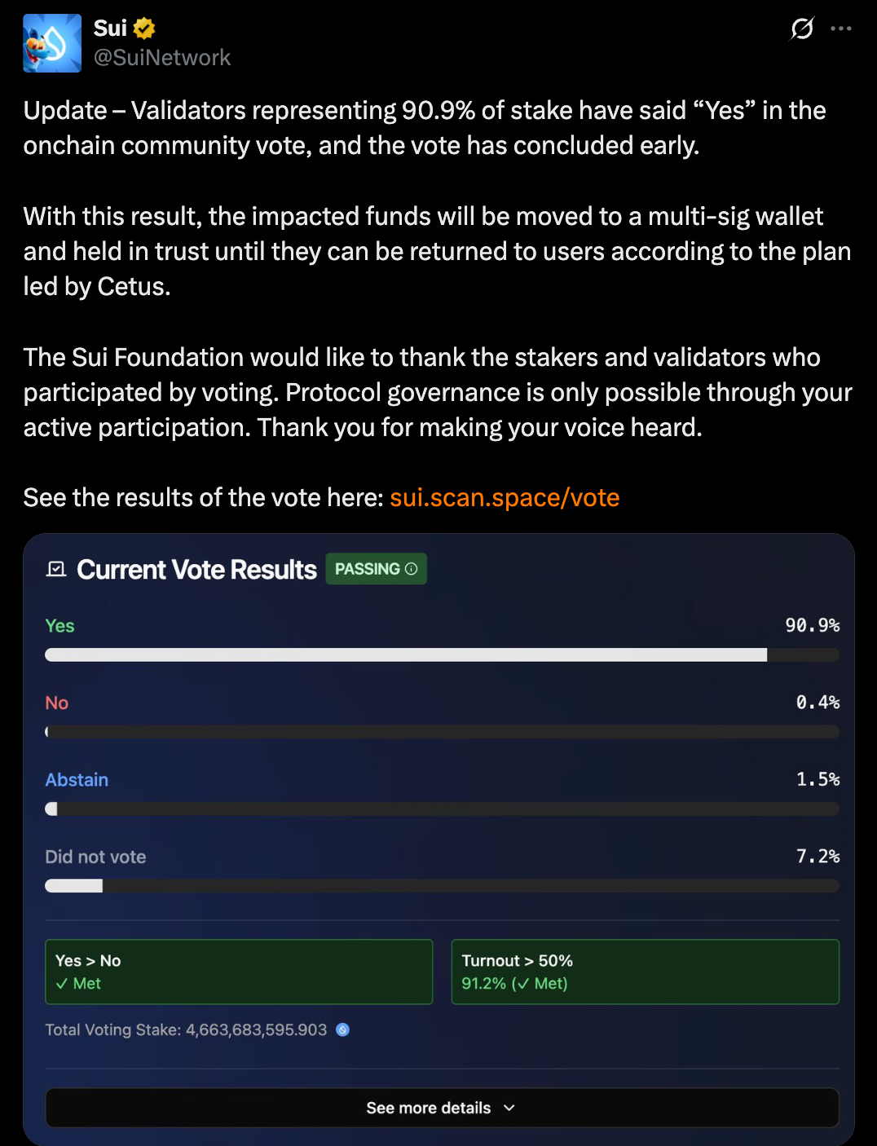Click the info icon in PASSING badge
This screenshot has width=877, height=1146.
411,569
